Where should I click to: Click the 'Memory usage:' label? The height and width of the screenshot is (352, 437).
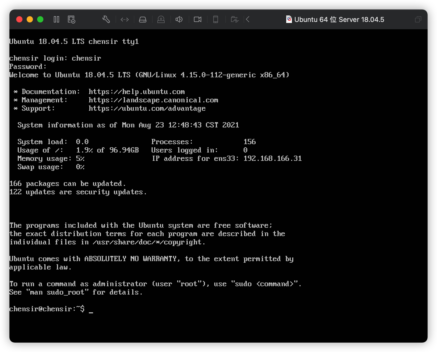(x=44, y=159)
